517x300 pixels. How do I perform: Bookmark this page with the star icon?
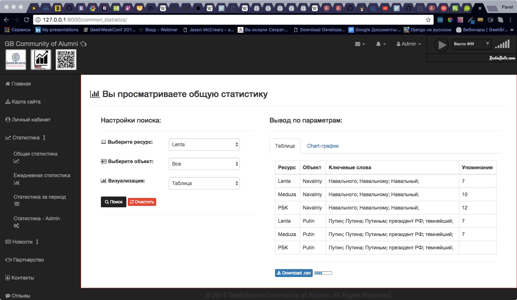pos(428,20)
